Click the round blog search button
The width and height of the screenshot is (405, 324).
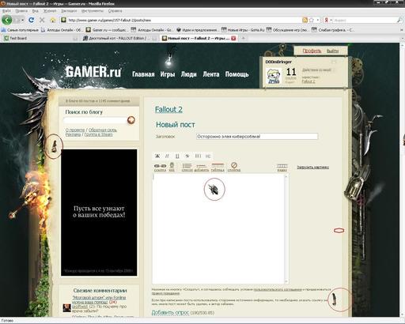click(131, 120)
